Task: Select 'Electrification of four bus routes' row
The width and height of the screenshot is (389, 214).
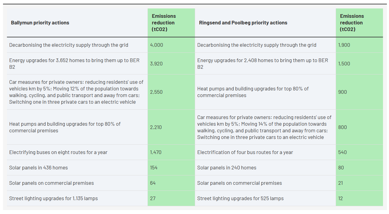Action: coord(245,152)
